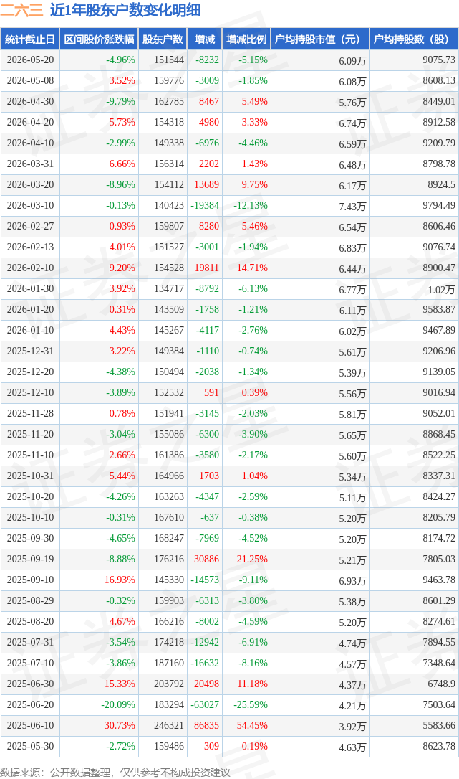Click the 16.93% price change value
459x779 pixels.
click(120, 580)
